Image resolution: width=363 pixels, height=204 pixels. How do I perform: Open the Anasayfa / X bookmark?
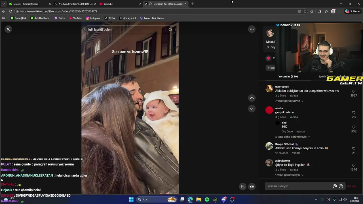pyautogui.click(x=127, y=18)
